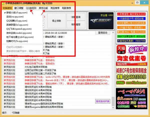Click 立即抢购 on the 淘宝优惠卷 banner
Screen dimensions: 150x117
point(142,64)
